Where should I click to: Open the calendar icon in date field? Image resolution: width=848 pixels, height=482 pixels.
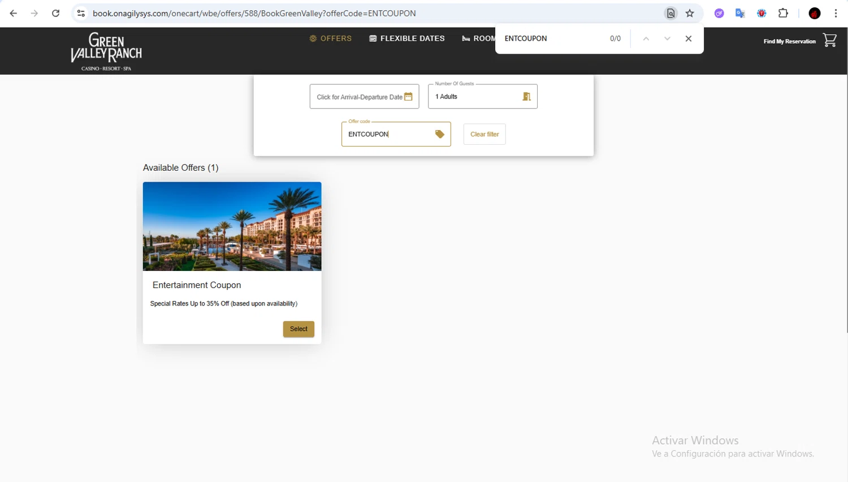click(408, 97)
